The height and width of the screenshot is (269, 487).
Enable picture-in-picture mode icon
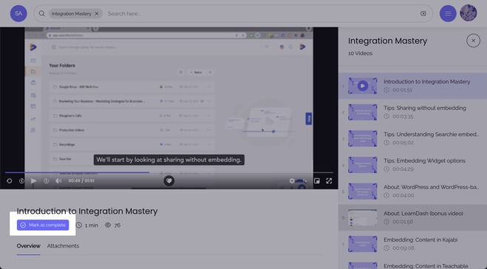[x=317, y=181]
